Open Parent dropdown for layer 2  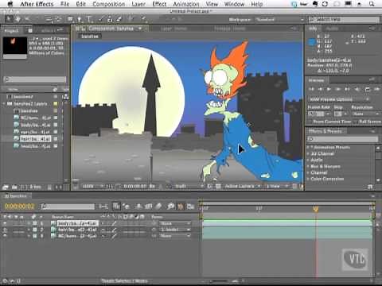coord(175,230)
